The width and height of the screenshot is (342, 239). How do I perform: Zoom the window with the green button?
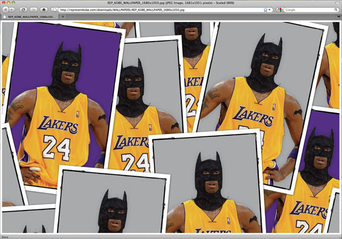tap(13, 3)
